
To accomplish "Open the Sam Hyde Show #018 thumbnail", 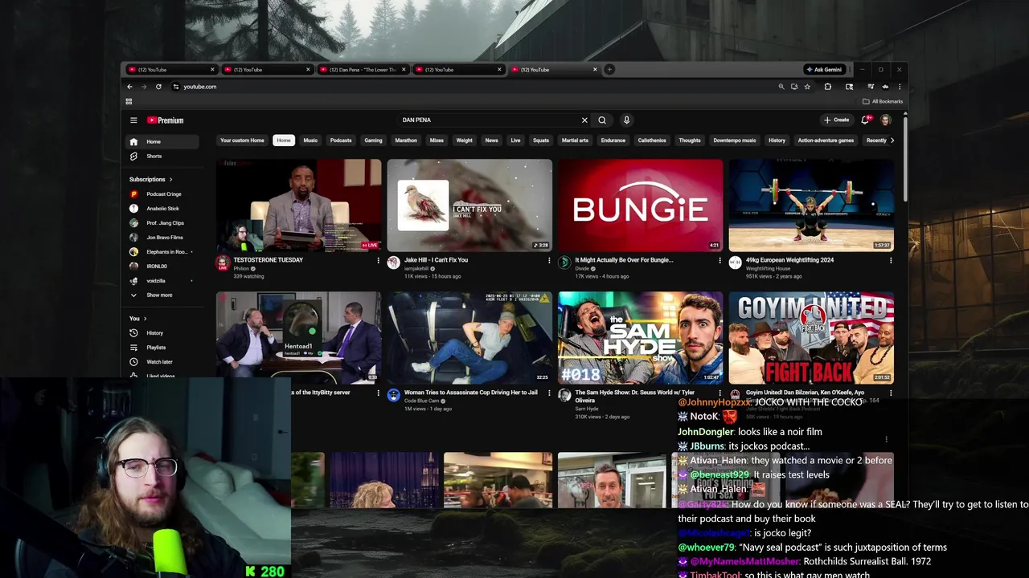I will click(x=641, y=338).
